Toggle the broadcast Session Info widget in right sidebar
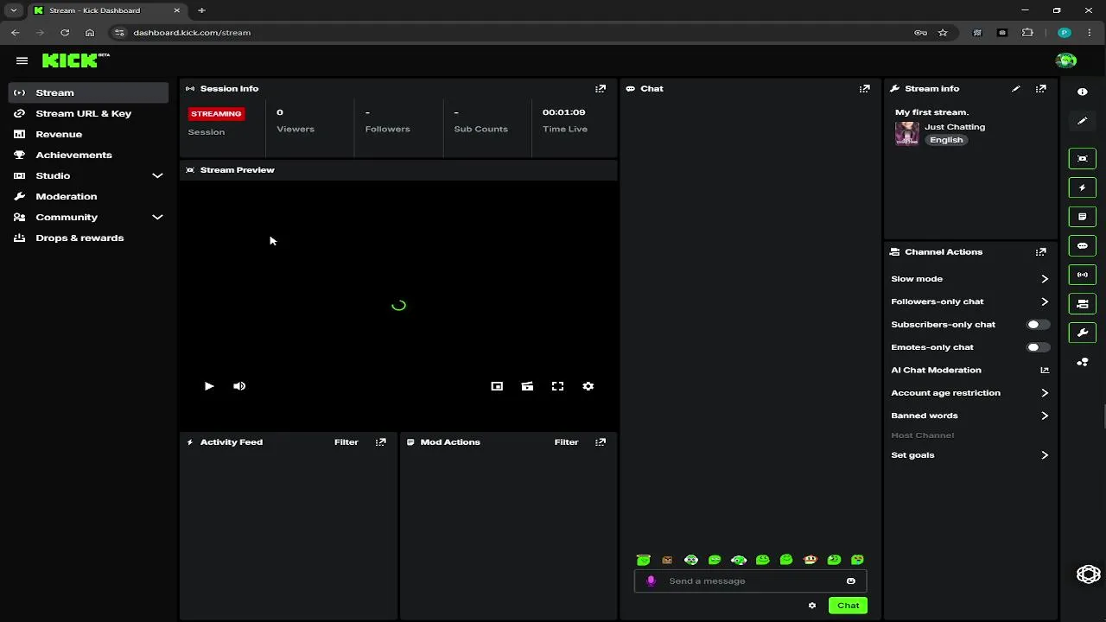 tap(1082, 275)
